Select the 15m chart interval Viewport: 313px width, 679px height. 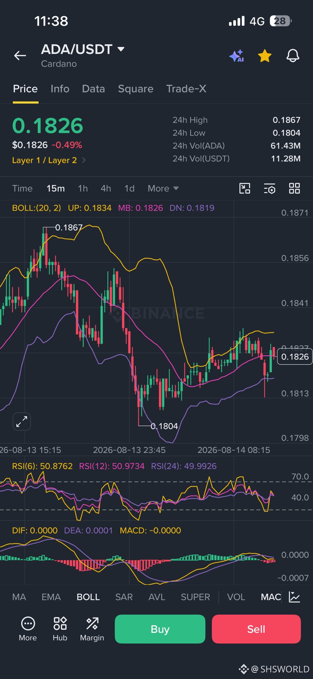pyautogui.click(x=56, y=188)
